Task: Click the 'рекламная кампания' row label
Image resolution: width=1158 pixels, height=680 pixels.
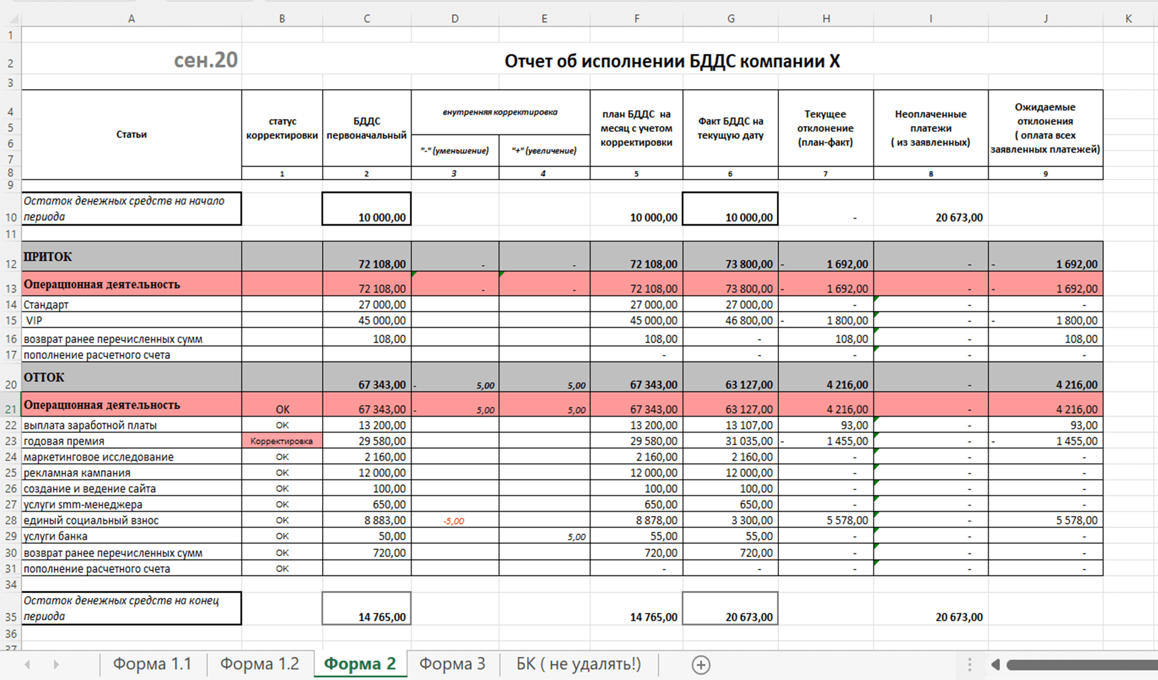Action: pyautogui.click(x=131, y=473)
